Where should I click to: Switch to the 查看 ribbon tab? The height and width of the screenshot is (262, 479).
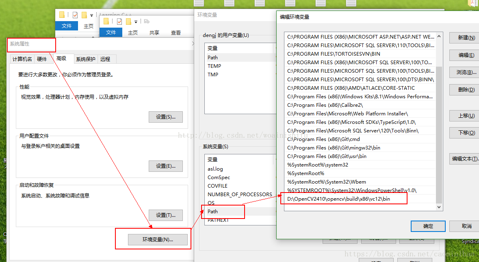coord(176,32)
